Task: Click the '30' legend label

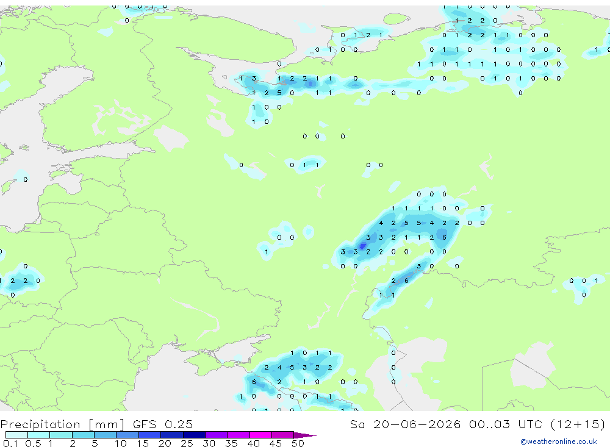Action: click(209, 443)
